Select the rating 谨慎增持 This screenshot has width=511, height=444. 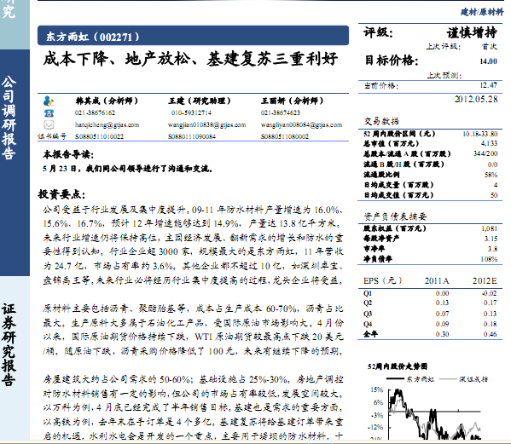(x=472, y=32)
